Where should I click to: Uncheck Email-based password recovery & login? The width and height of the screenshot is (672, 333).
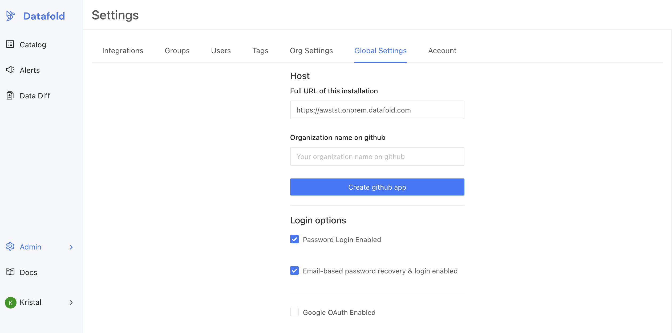[x=294, y=270]
